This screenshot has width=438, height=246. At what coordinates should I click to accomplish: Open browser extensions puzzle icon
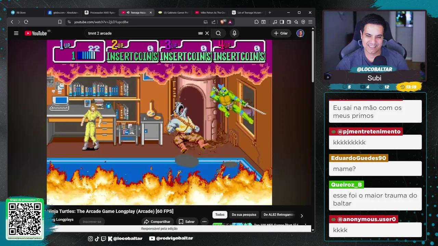click(256, 22)
